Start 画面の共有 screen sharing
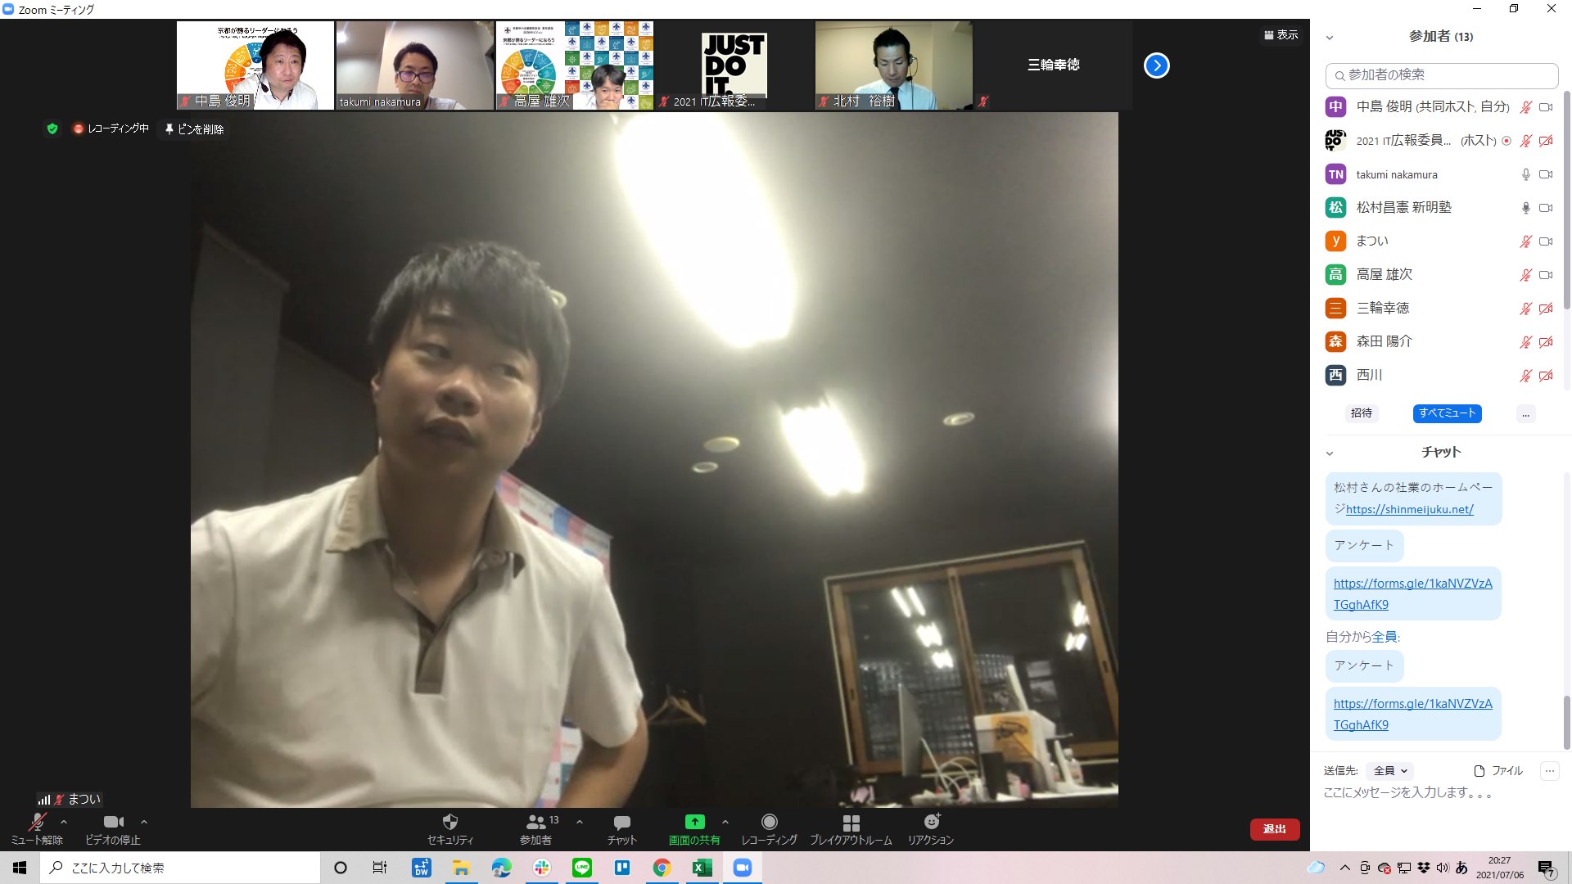This screenshot has width=1572, height=884. pos(694,828)
